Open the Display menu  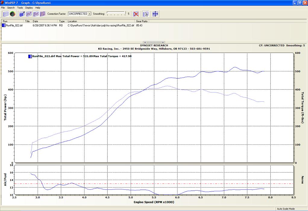click(29, 8)
